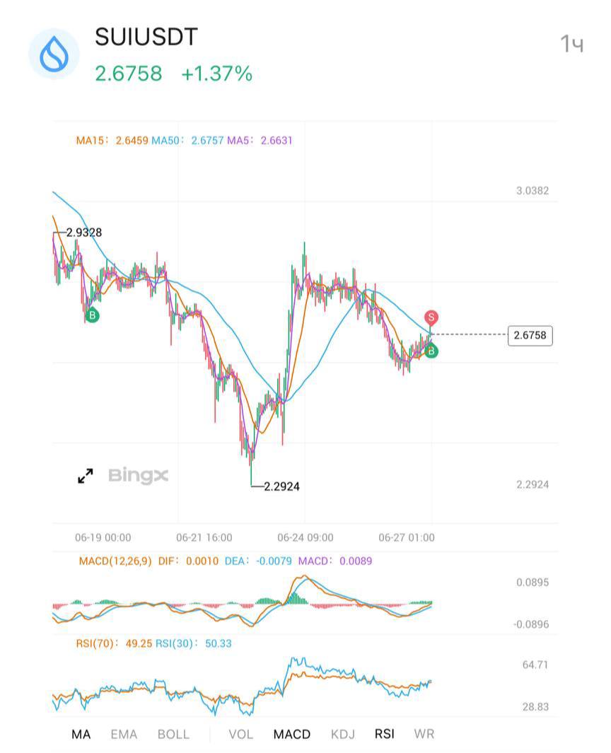Click the SUI coin droplet logo
The width and height of the screenshot is (611, 753).
coord(54,53)
